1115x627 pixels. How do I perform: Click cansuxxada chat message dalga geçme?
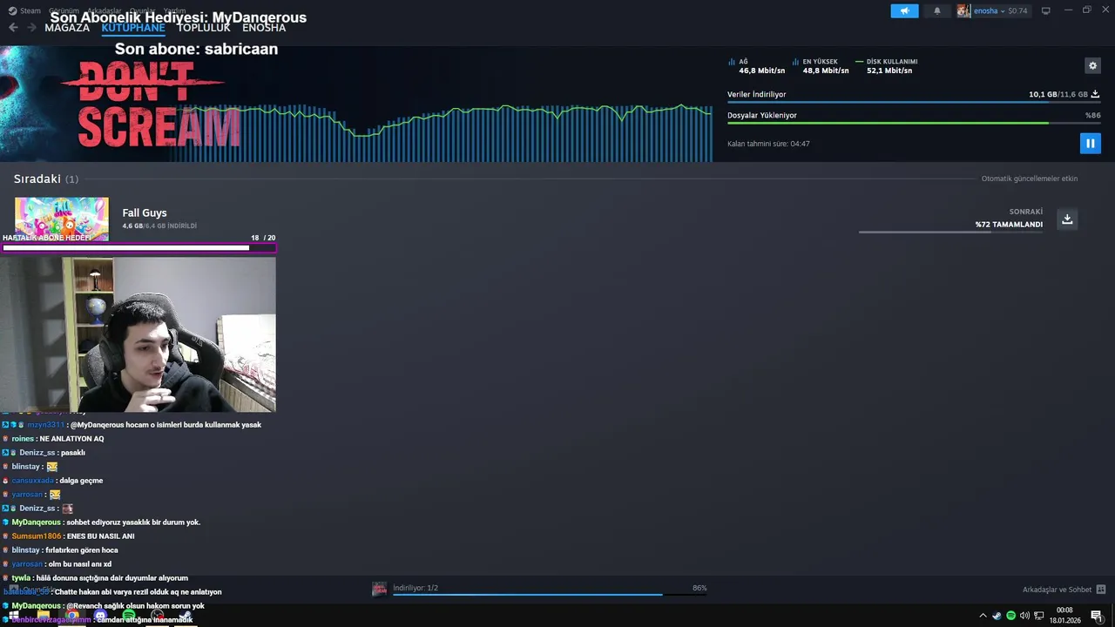click(52, 481)
